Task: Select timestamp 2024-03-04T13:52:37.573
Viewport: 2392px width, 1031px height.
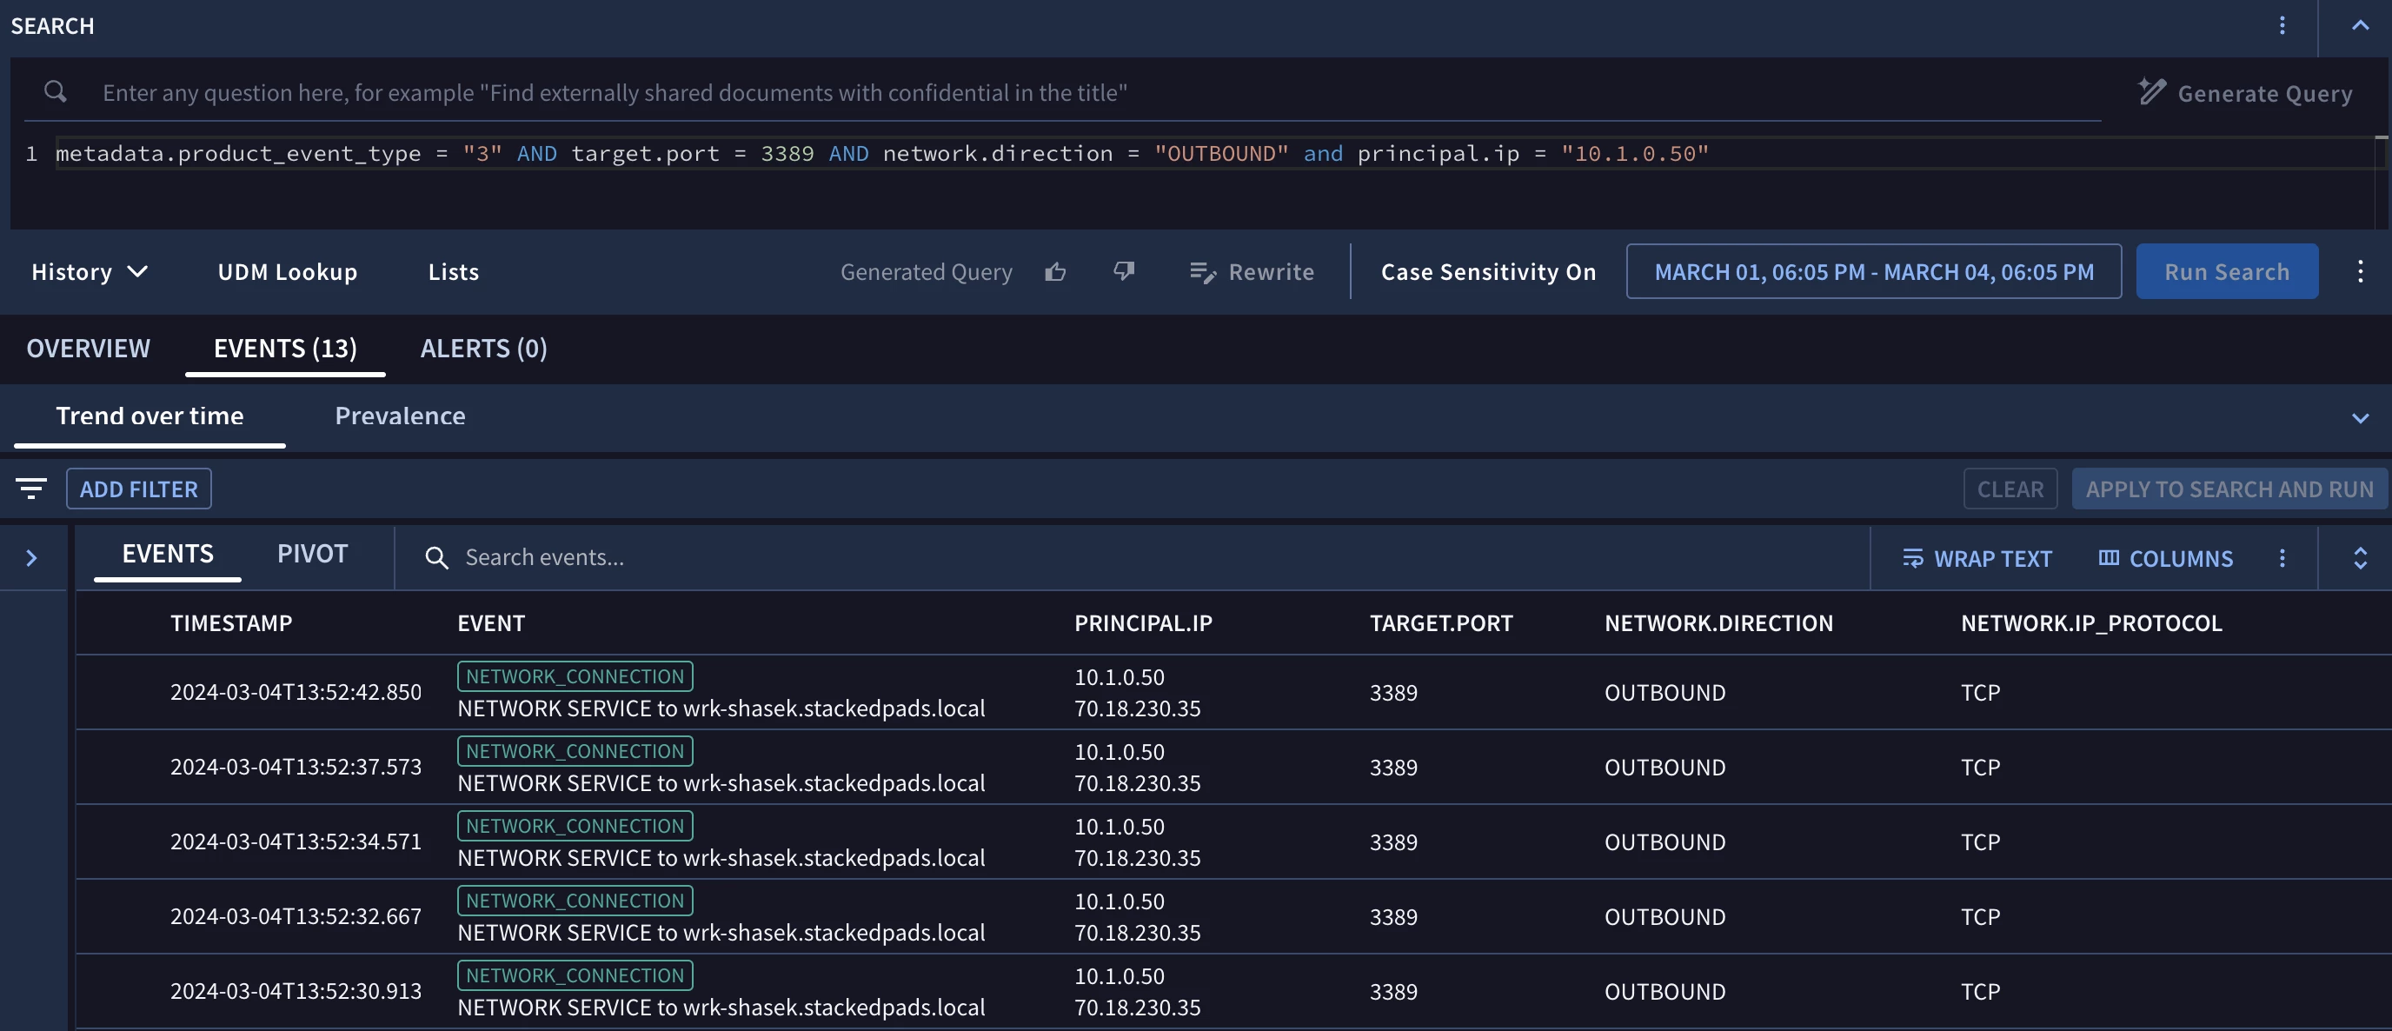Action: click(296, 766)
